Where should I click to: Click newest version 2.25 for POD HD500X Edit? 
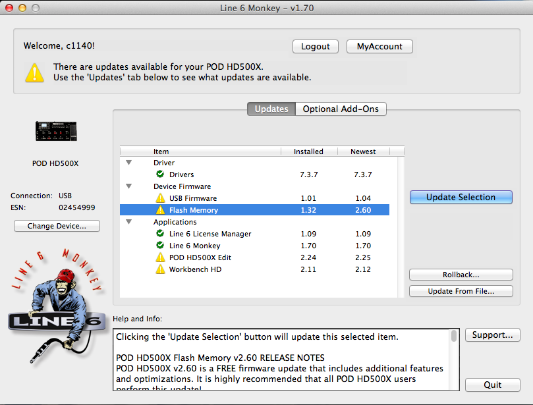pyautogui.click(x=363, y=257)
